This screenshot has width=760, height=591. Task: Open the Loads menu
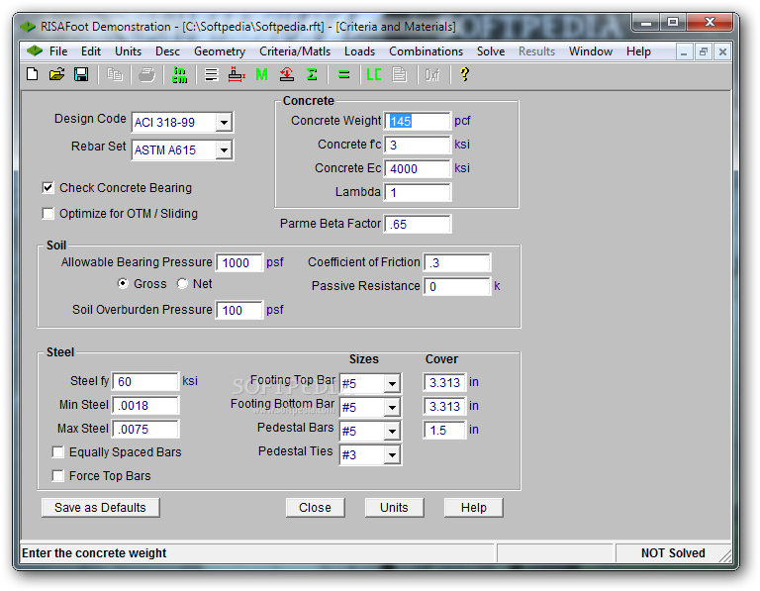pyautogui.click(x=359, y=51)
